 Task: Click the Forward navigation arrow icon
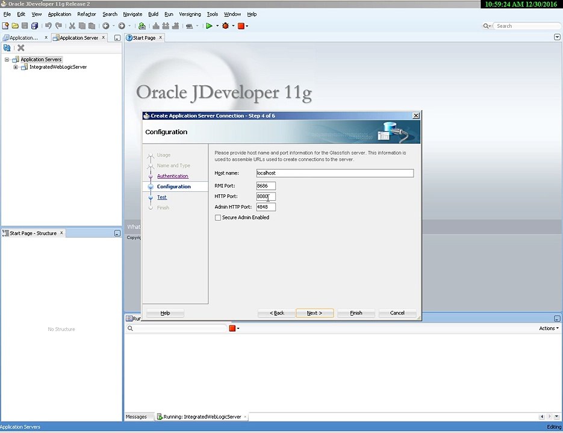point(122,26)
